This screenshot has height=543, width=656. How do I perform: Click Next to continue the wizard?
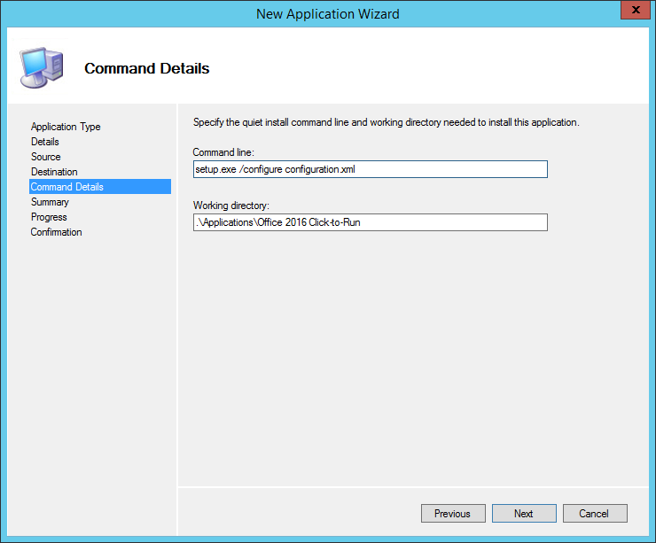[524, 514]
